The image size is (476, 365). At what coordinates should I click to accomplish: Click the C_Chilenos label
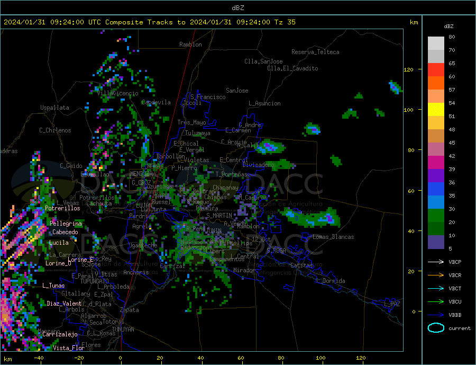55,130
